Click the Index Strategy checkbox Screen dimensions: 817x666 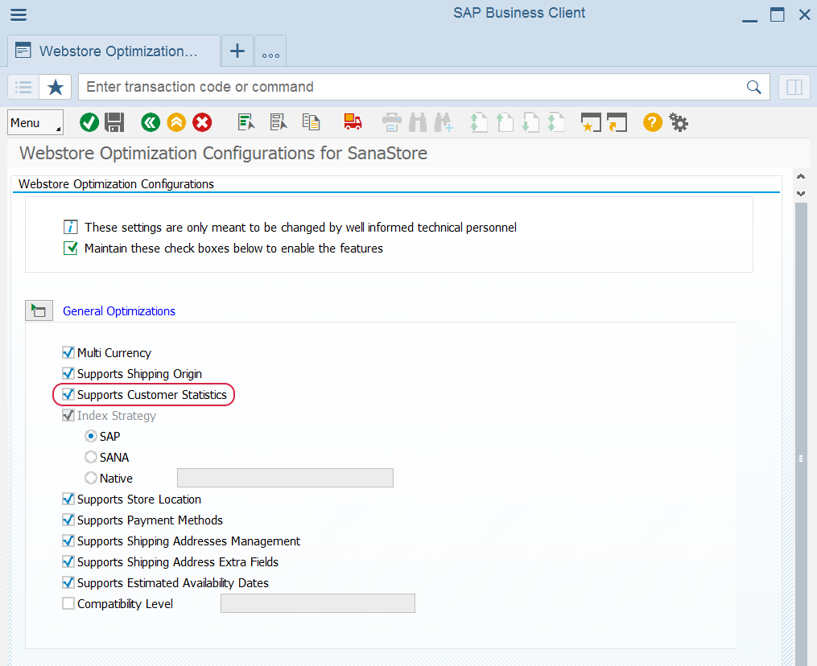coord(68,416)
